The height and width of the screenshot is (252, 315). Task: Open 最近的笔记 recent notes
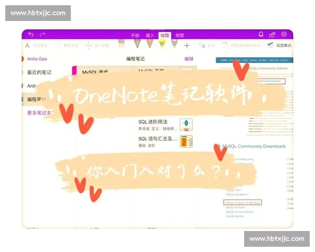click(x=39, y=72)
